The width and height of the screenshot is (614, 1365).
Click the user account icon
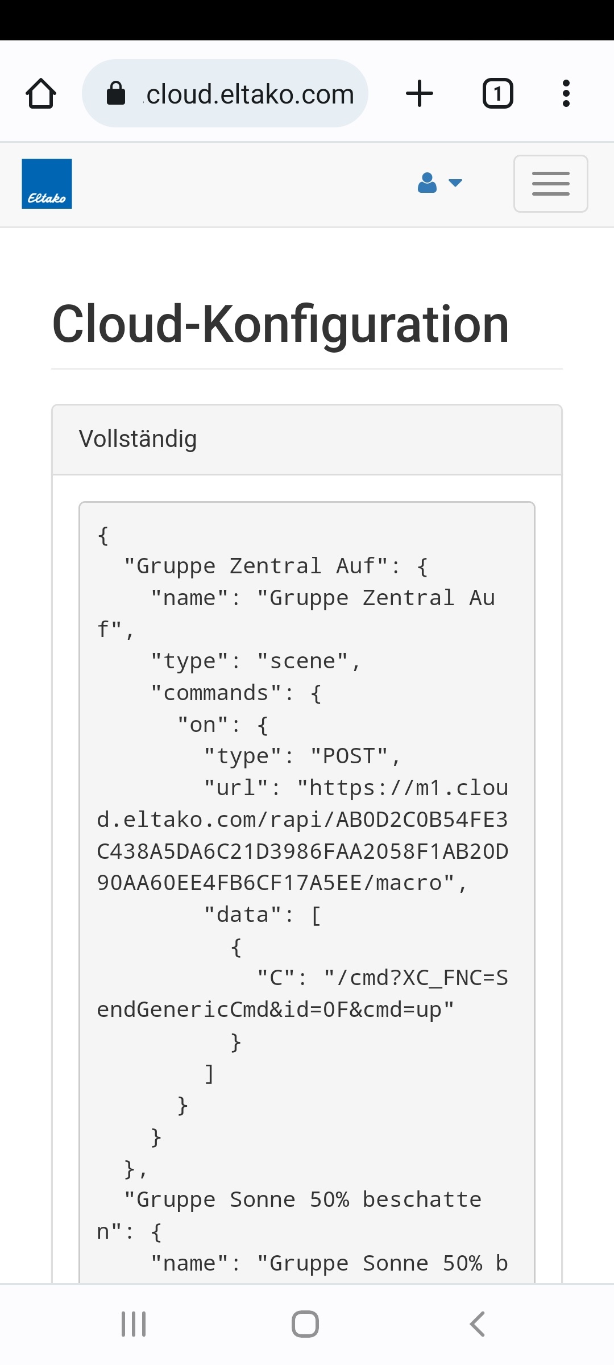(x=427, y=183)
